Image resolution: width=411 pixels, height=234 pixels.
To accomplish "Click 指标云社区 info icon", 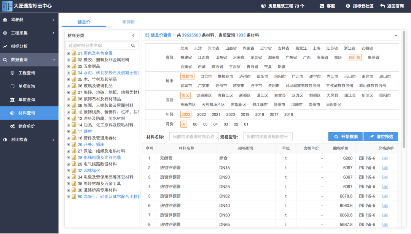I will [348, 6].
